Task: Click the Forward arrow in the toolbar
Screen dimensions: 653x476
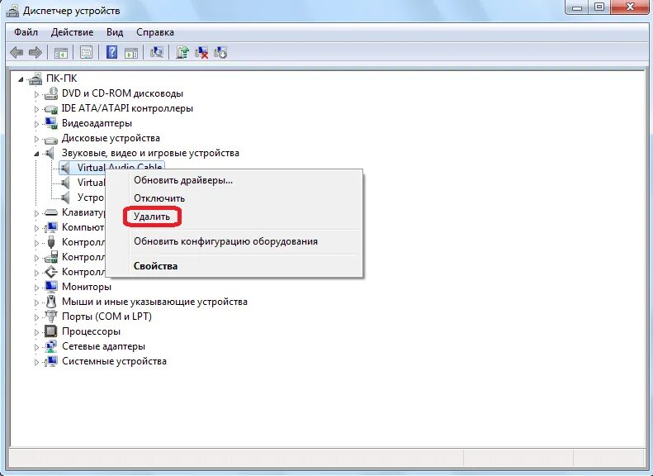Action: 35,53
